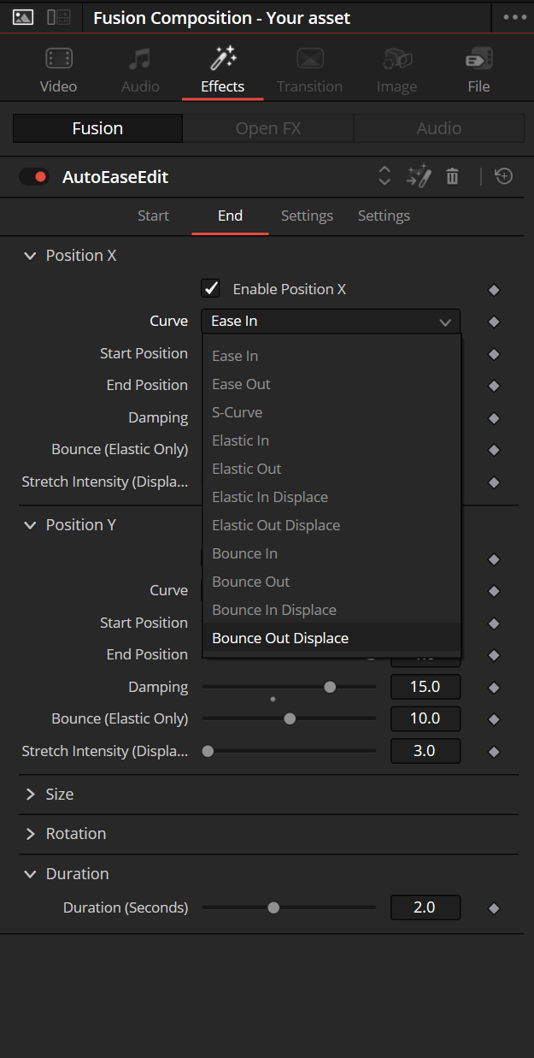
Task: Click the keyframe diamond beside Duration
Action: [493, 908]
